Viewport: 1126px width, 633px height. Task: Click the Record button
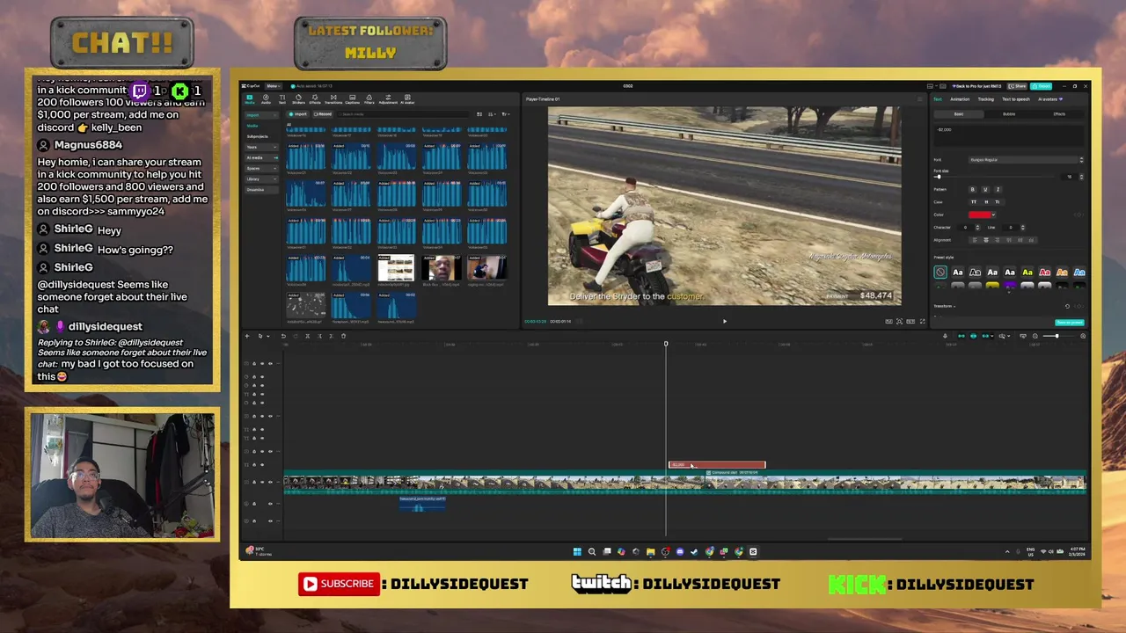tap(323, 114)
